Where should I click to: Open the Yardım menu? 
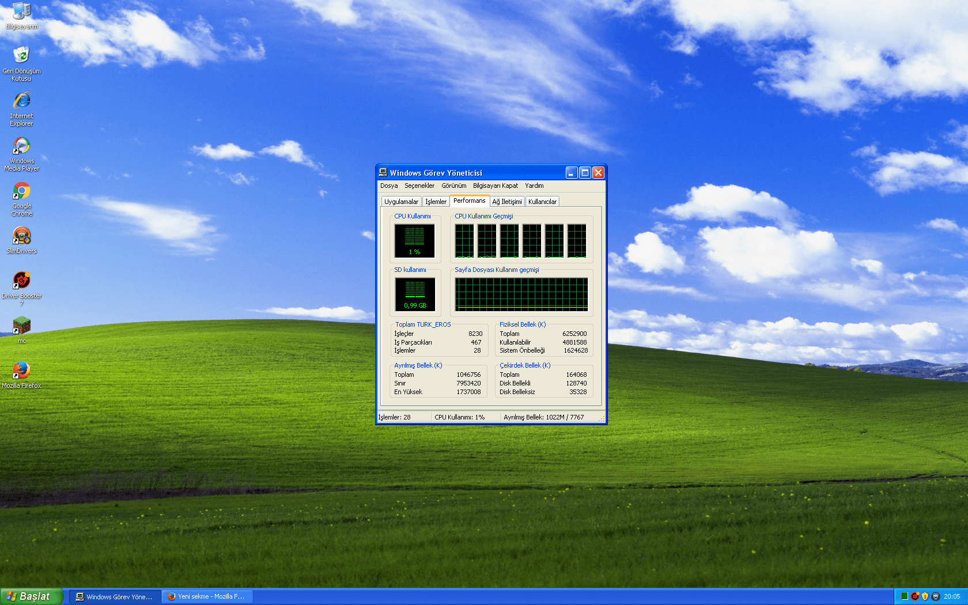click(x=534, y=186)
